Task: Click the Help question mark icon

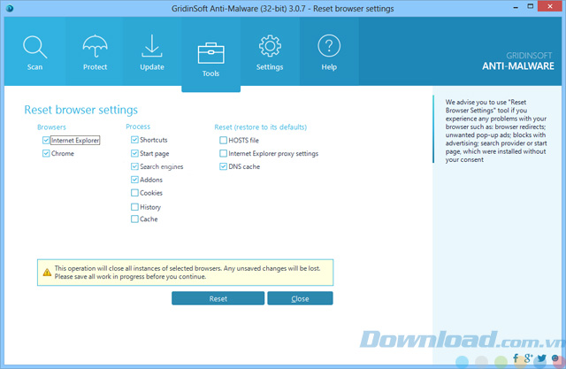Action: coord(329,46)
